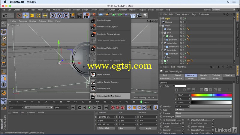Click the Undo arrow icon
Viewport: 240px width, 135px height.
click(x=5, y=16)
